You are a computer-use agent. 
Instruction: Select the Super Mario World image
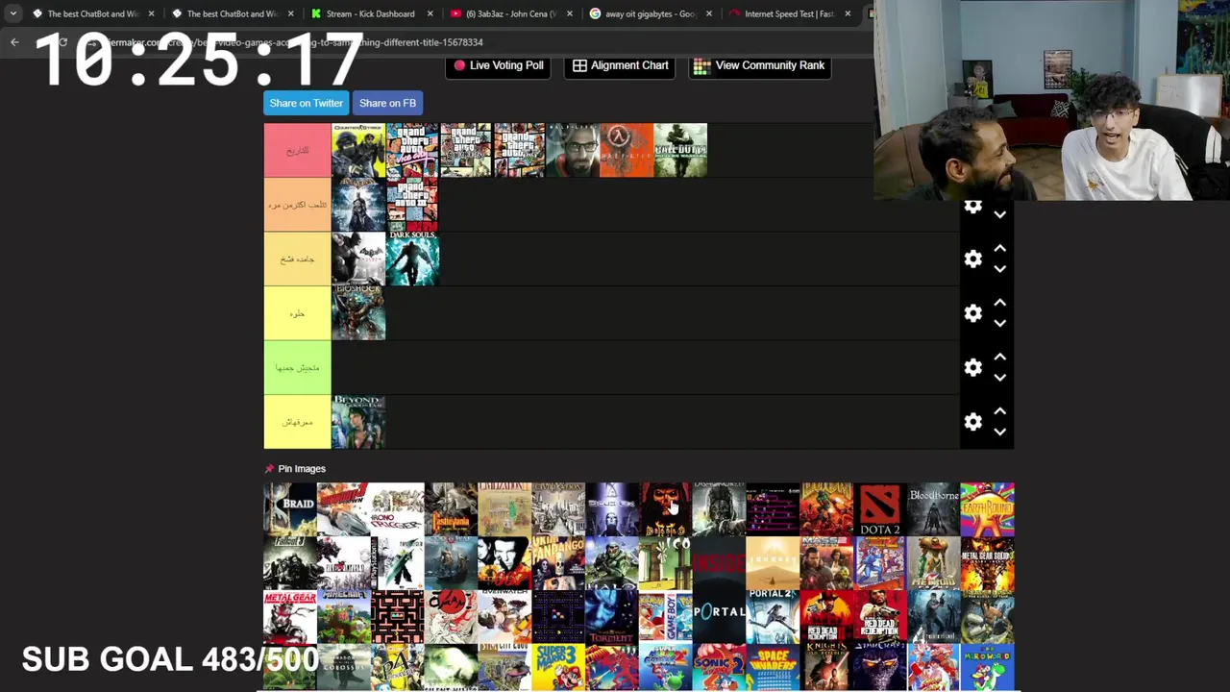(987, 667)
